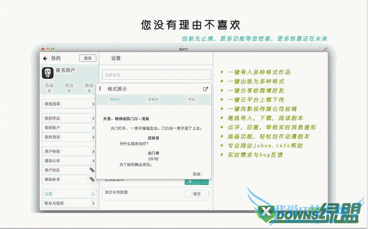Screen dimensions: 368x229
Task: Open 我的消息 my messages row
Action: pos(69,137)
